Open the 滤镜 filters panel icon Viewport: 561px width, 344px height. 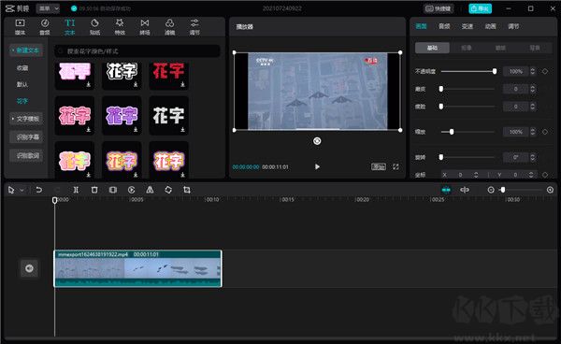(x=169, y=27)
